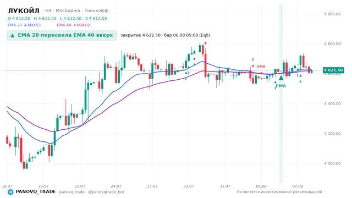Click the закрытие 4 612.50 bar info text
This screenshot has width=352, height=198.
tap(165, 35)
